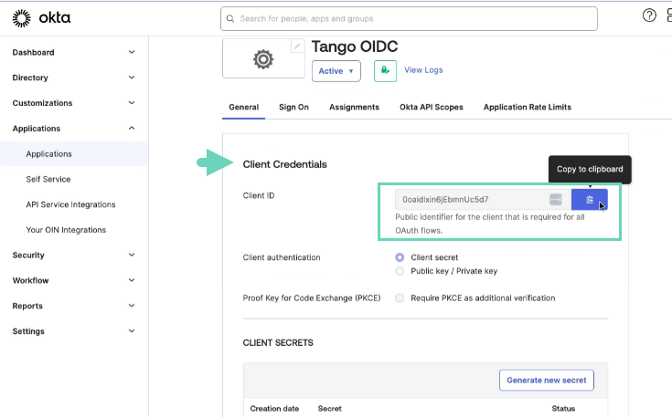672x417 pixels.
Task: Open the Active status dropdown
Action: [x=336, y=70]
